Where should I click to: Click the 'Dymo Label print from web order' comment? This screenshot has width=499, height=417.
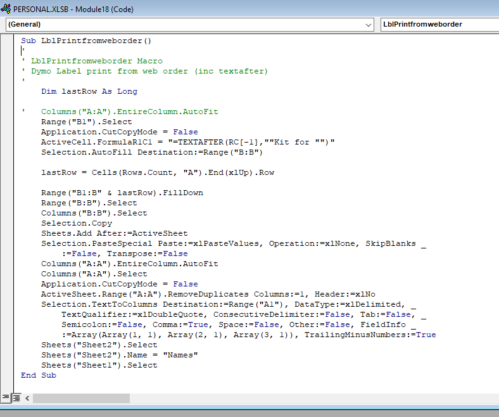(x=145, y=72)
